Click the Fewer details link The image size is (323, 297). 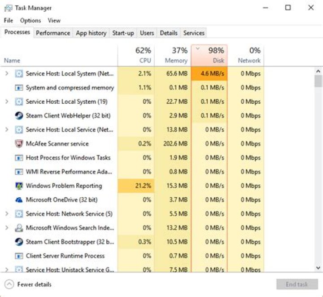pyautogui.click(x=35, y=284)
